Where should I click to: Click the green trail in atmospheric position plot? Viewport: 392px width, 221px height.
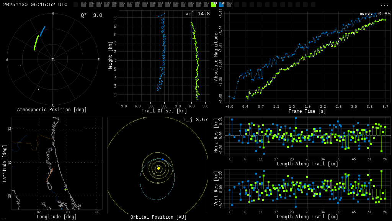(36, 43)
